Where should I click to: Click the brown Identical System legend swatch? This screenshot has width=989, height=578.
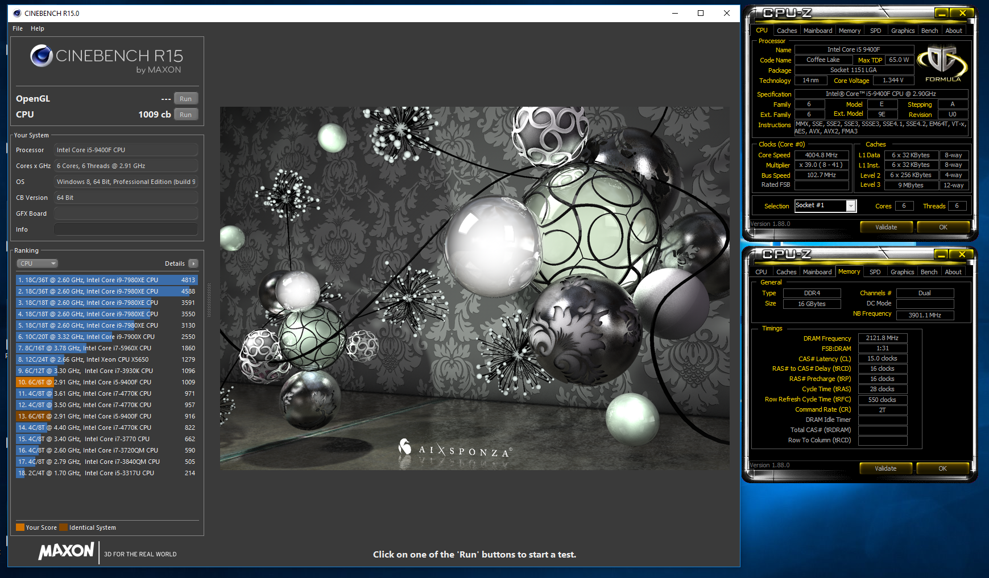pyautogui.click(x=63, y=527)
